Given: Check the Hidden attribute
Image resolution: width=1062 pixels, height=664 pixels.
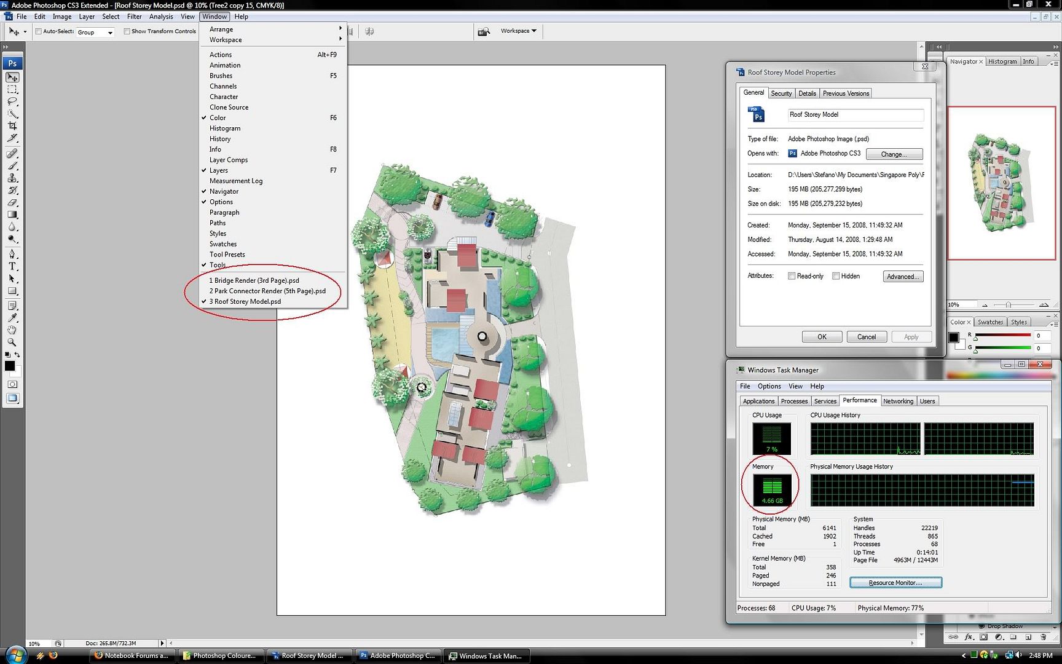Looking at the screenshot, I should (x=836, y=276).
